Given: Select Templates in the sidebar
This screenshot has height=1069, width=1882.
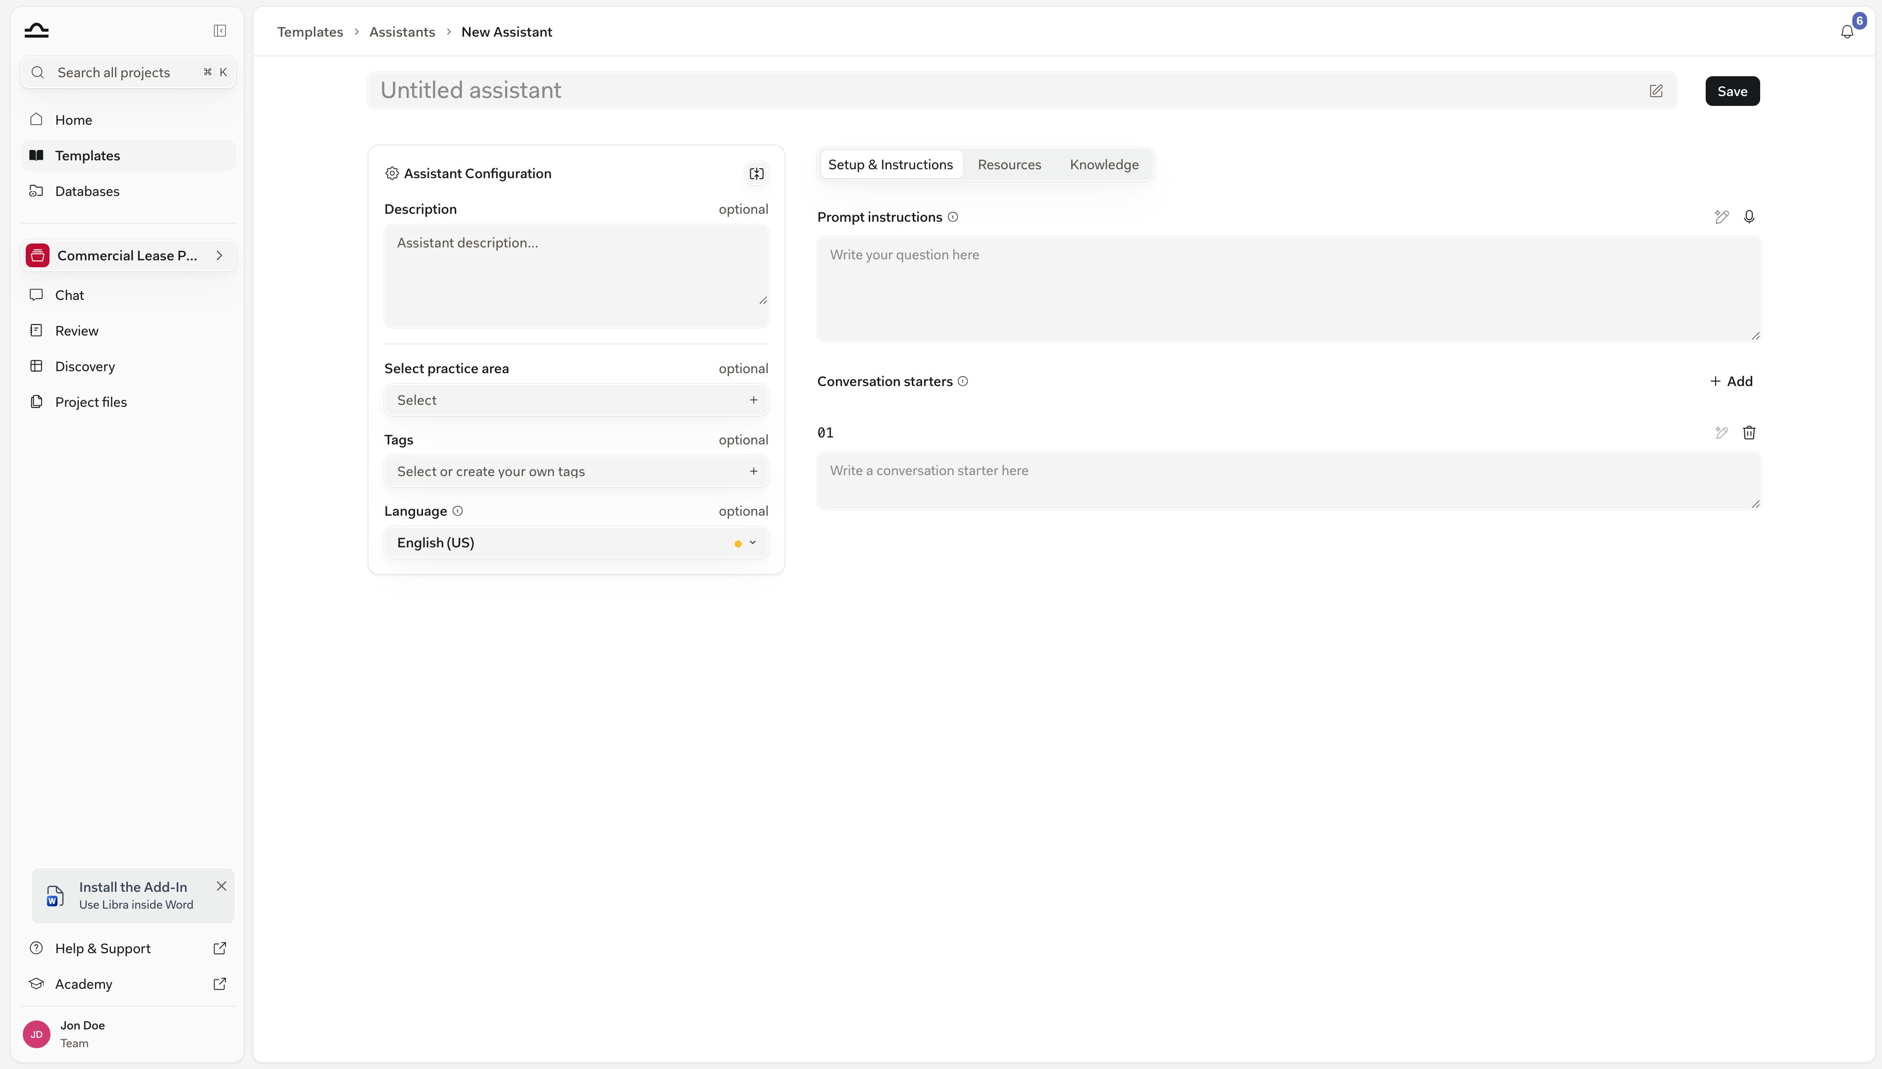Looking at the screenshot, I should tap(128, 155).
